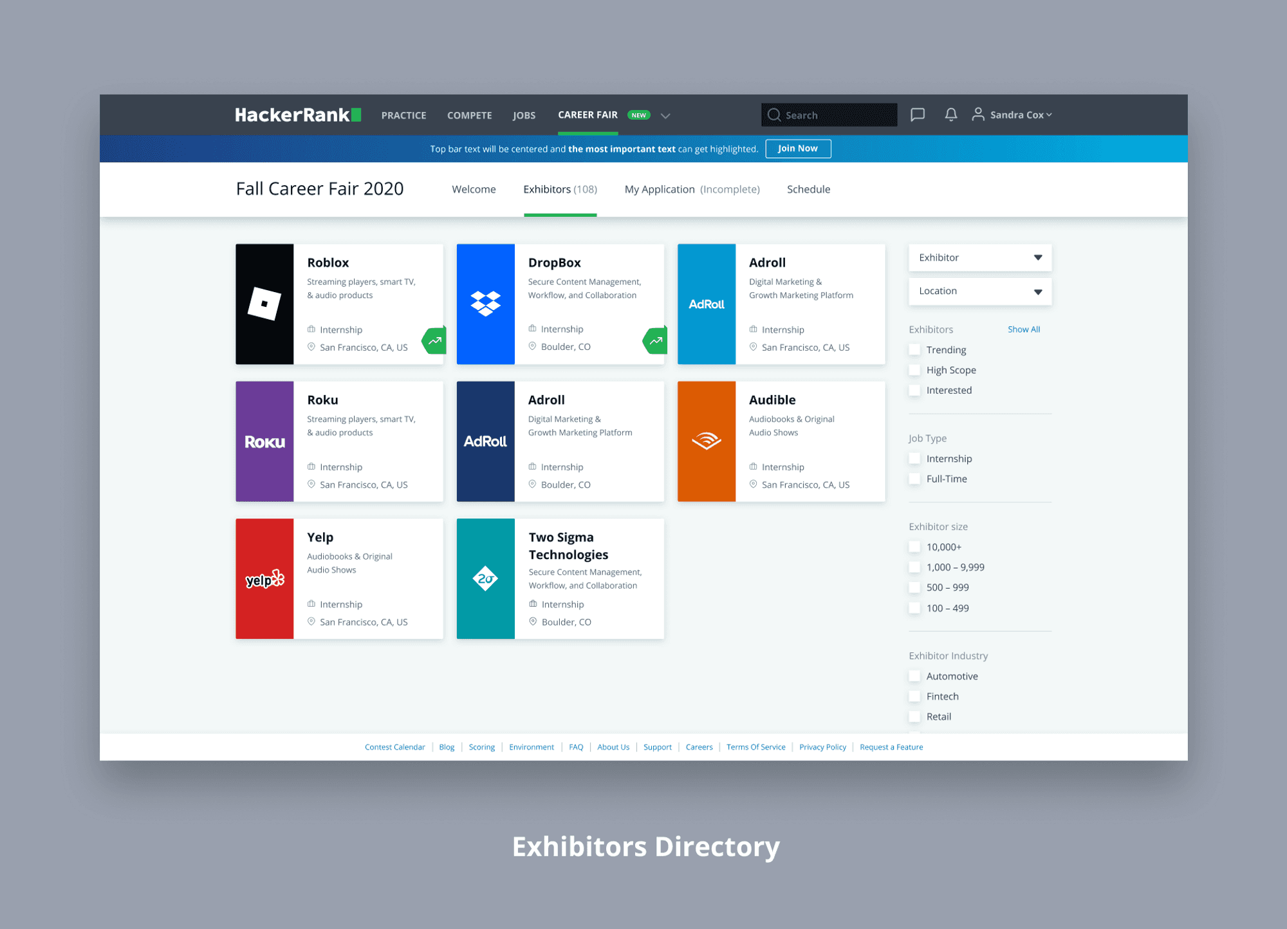Click the notifications bell icon
Image resolution: width=1287 pixels, height=929 pixels.
click(x=950, y=115)
